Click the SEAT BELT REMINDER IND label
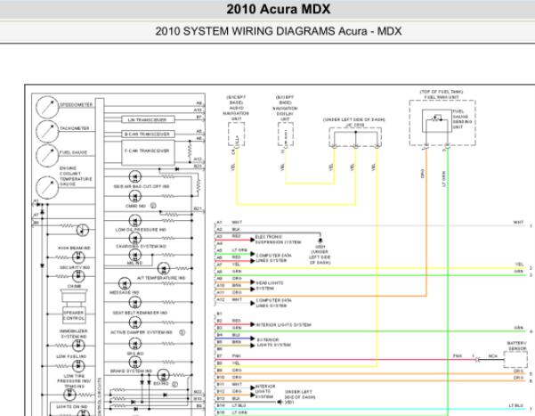Screen dimensions: 535x416 point(140,313)
